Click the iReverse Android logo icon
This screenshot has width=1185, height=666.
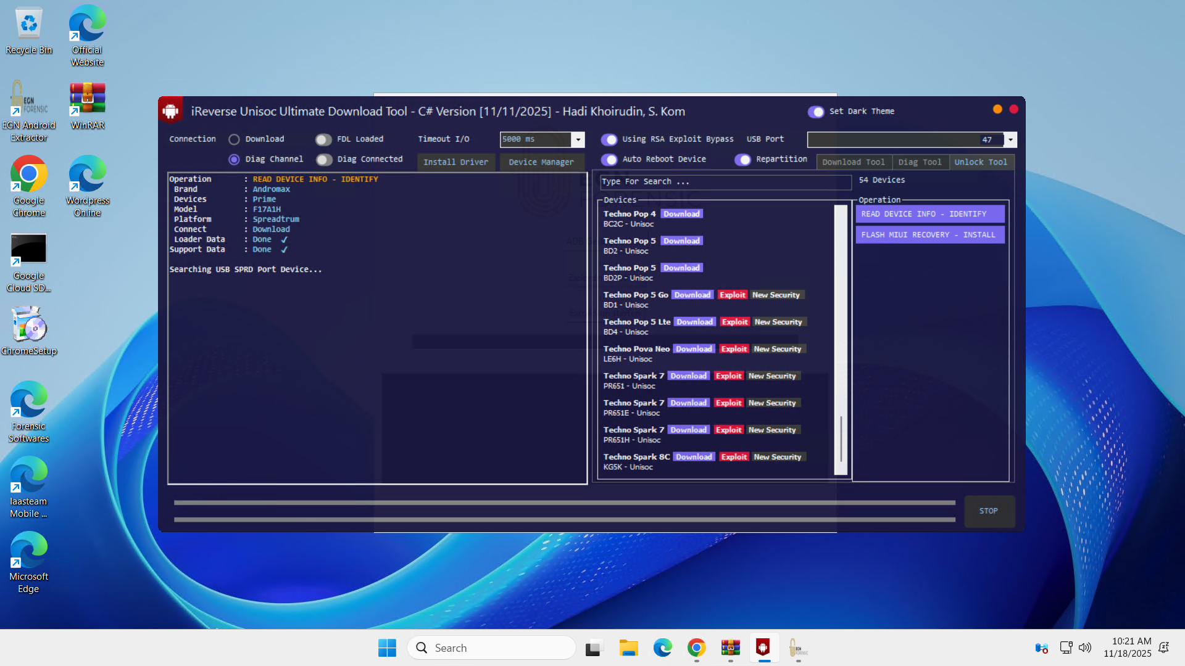pyautogui.click(x=170, y=111)
